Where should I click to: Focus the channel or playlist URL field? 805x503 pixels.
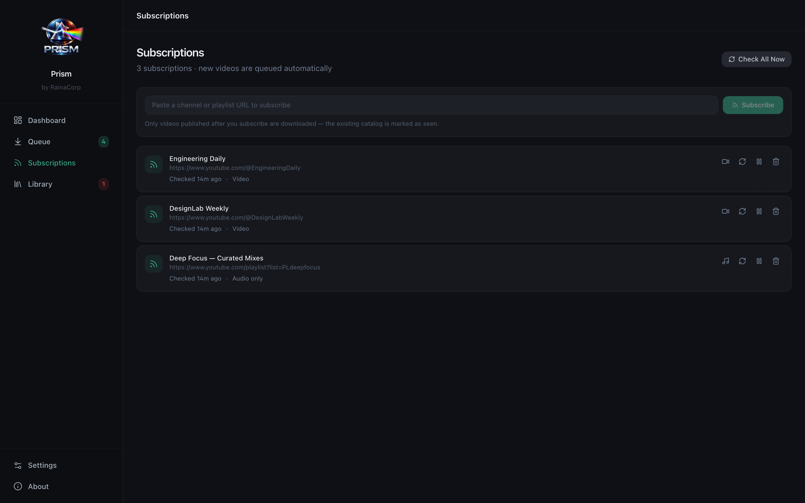431,105
